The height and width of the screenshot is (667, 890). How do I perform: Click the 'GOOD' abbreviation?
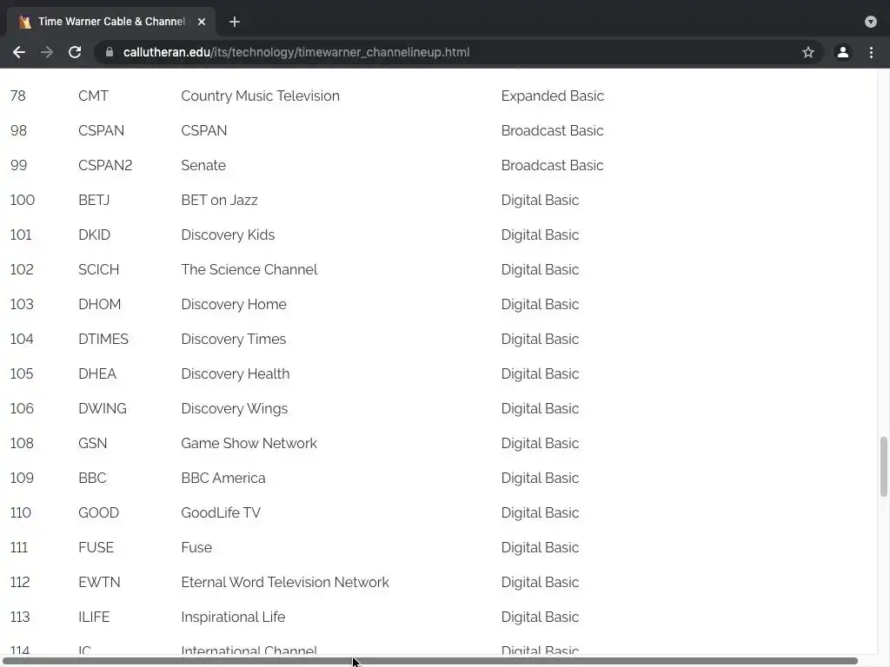tap(99, 512)
